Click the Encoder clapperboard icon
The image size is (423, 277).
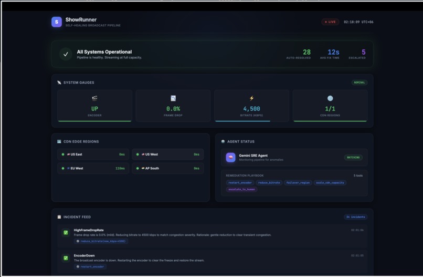[94, 98]
